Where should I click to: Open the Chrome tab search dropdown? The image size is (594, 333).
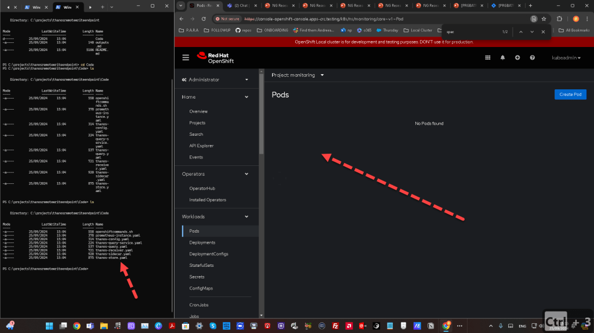pyautogui.click(x=181, y=6)
